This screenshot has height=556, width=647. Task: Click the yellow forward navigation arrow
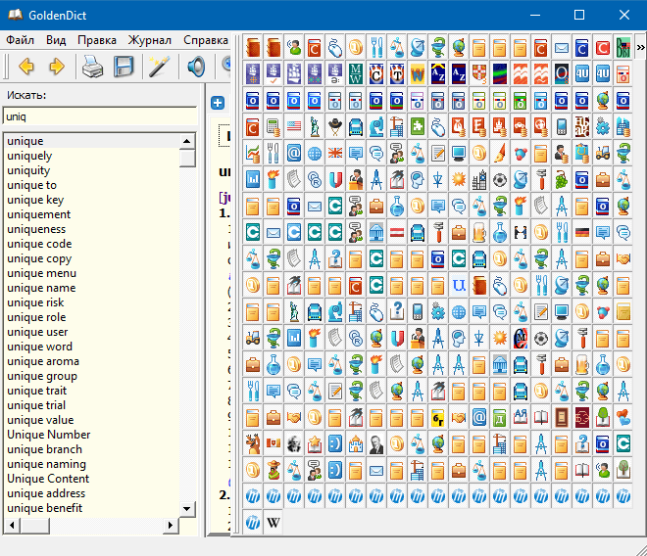(56, 67)
